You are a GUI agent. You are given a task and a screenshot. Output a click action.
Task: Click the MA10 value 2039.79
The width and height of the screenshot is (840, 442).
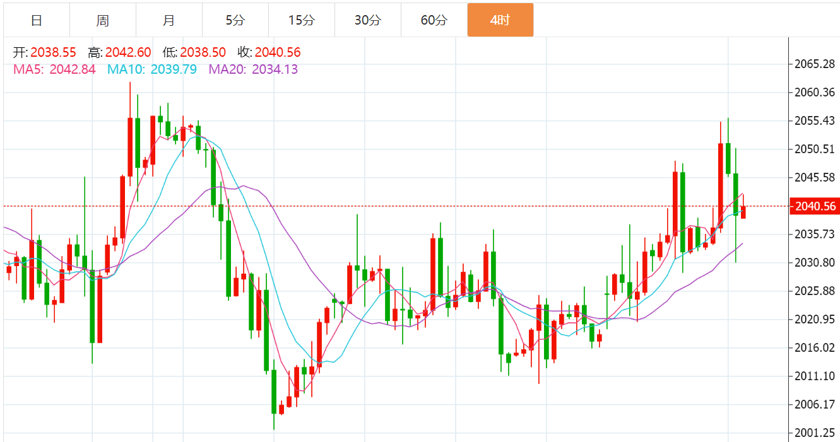[174, 69]
